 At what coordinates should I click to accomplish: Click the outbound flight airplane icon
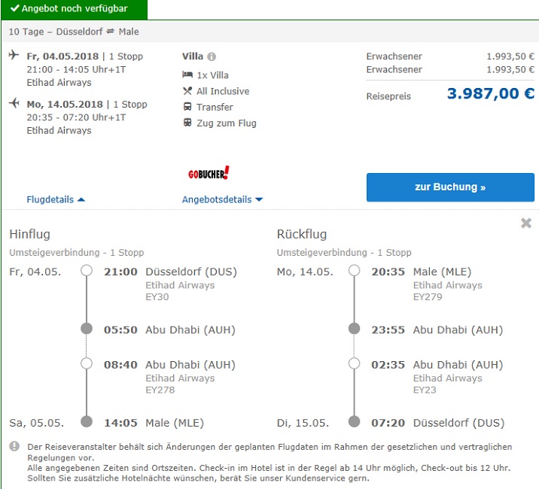(14, 56)
